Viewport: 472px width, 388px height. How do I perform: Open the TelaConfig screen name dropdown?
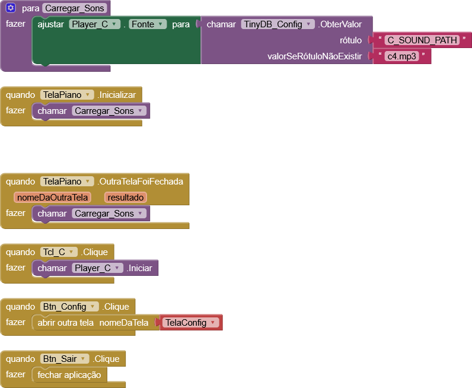coord(191,323)
